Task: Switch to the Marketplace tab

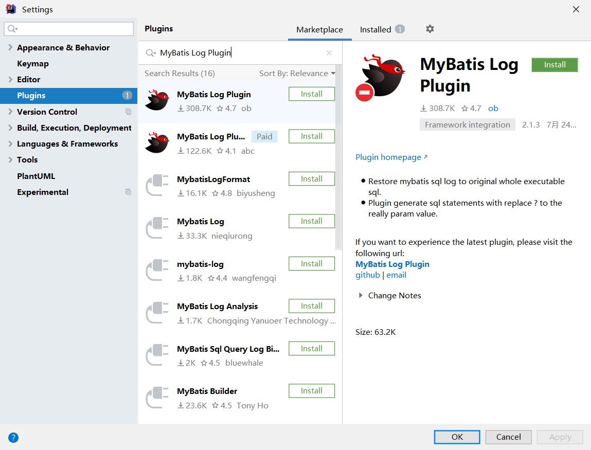Action: pyautogui.click(x=319, y=29)
